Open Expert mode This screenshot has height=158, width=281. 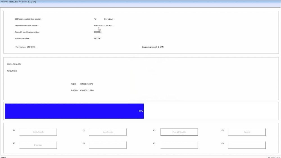tap(108, 132)
